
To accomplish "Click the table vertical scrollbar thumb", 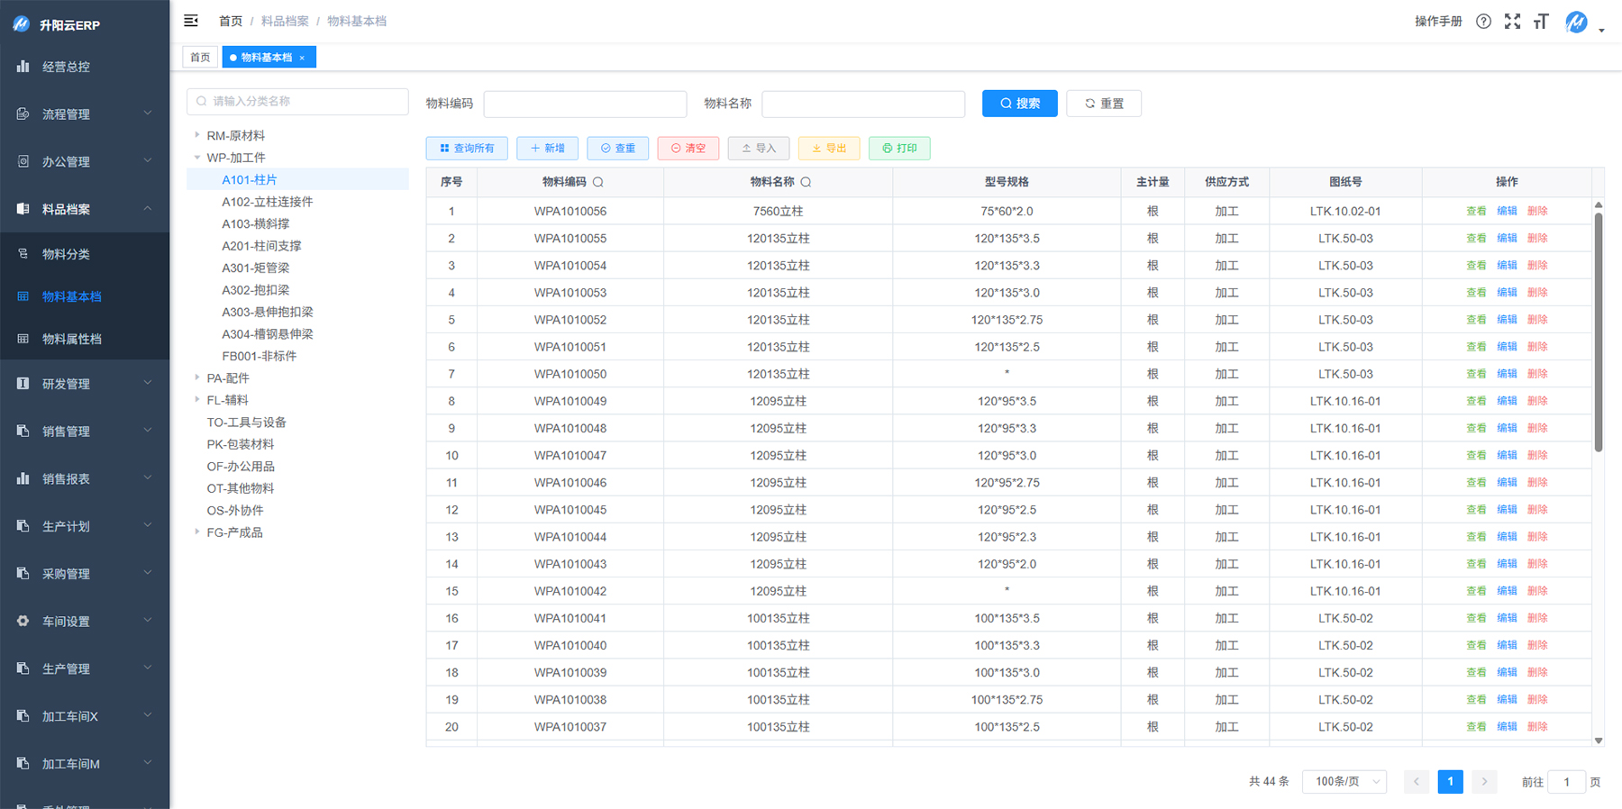I will [1599, 331].
